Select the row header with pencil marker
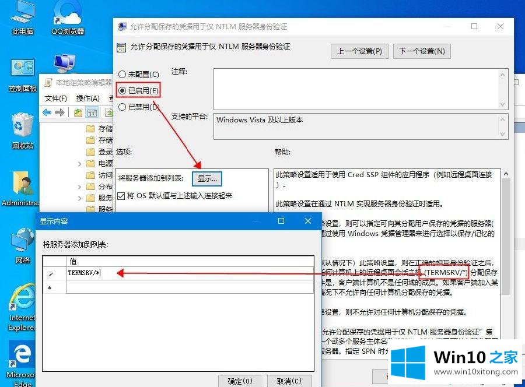525x387 pixels. [x=54, y=273]
